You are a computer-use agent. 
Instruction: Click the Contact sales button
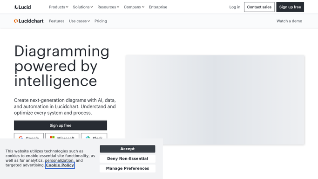(x=259, y=7)
